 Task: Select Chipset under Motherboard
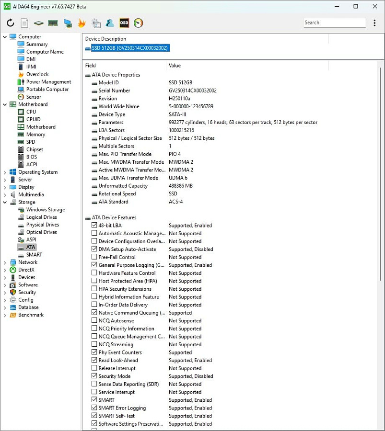point(35,149)
